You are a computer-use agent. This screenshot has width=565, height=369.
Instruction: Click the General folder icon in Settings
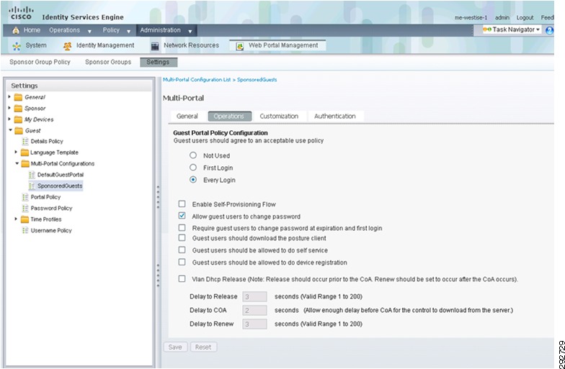point(18,98)
